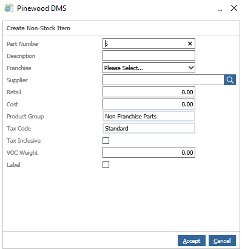Viewport: 242px width, 249px height.
Task: Click the Create Non-Stock Item heading
Action: tap(38, 28)
